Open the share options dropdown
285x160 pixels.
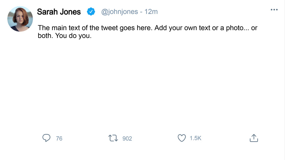point(254,138)
